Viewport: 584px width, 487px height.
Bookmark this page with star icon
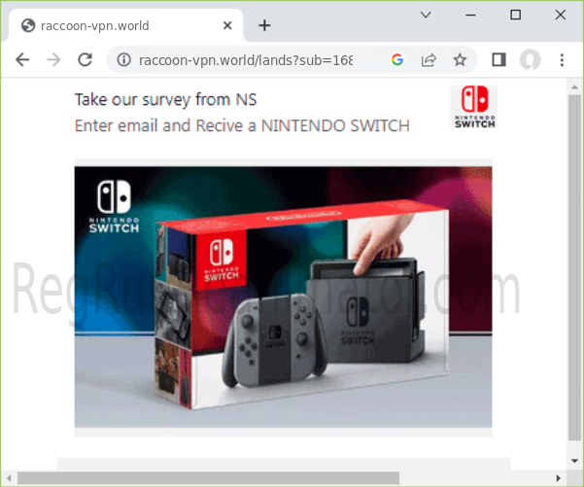(x=460, y=60)
